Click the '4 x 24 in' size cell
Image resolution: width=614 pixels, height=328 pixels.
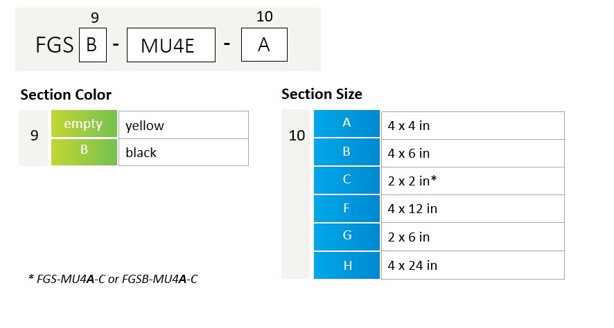tap(473, 265)
